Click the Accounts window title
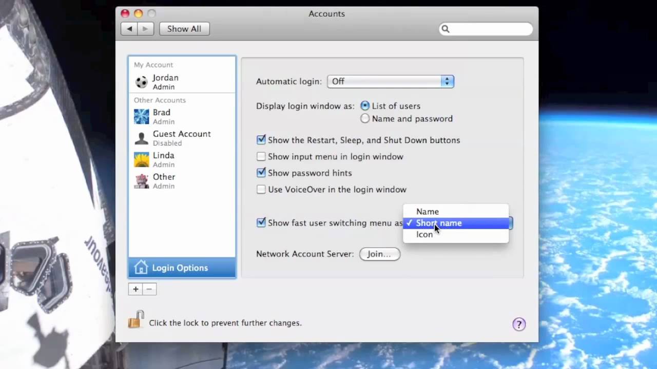Viewport: 657px width, 369px height. (326, 14)
